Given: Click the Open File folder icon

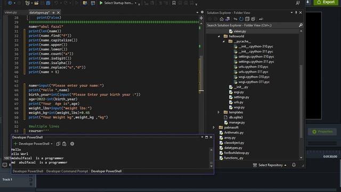Looking at the screenshot, I should (36, 3).
